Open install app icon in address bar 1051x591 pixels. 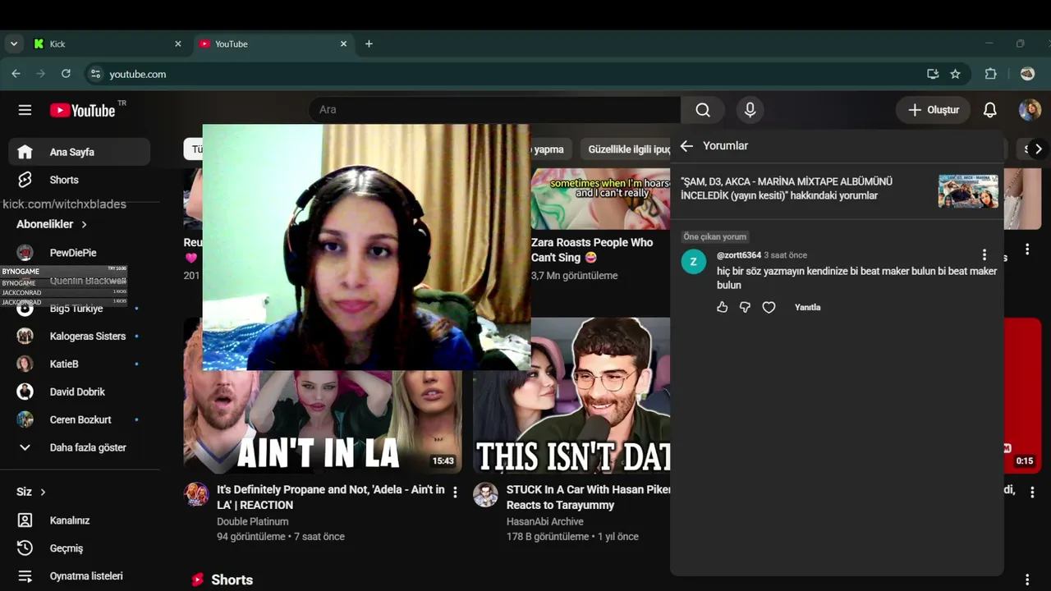coord(933,74)
